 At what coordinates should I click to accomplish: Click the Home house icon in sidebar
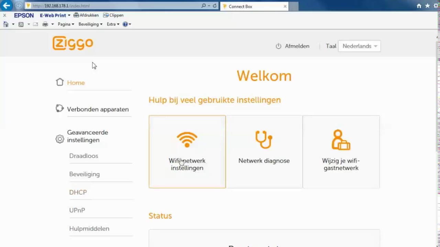click(x=60, y=82)
